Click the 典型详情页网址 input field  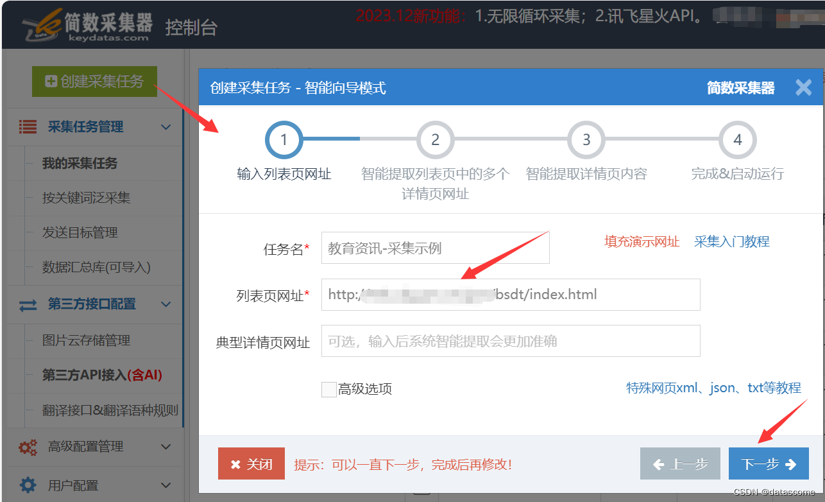tap(510, 341)
